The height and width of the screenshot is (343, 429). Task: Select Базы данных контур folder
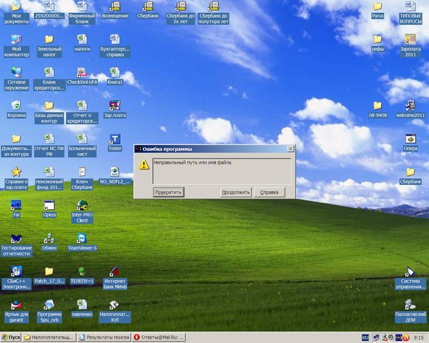tap(49, 111)
